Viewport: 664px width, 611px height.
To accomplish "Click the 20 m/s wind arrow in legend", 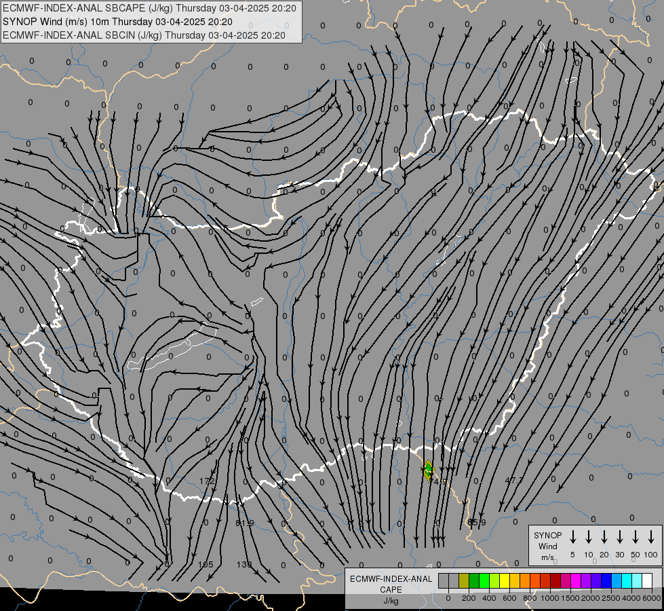I will pos(604,537).
